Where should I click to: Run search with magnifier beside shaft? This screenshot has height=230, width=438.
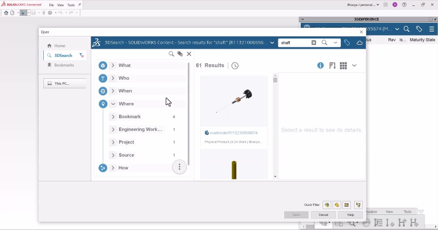tap(324, 43)
